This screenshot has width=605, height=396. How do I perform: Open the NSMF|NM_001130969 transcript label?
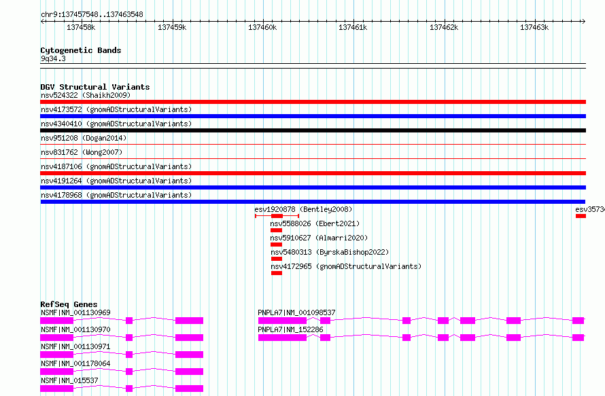(75, 312)
